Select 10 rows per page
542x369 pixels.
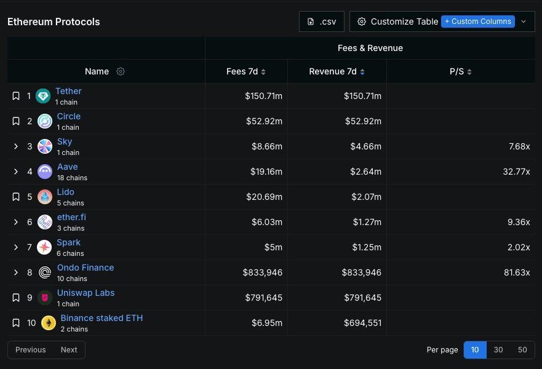475,350
